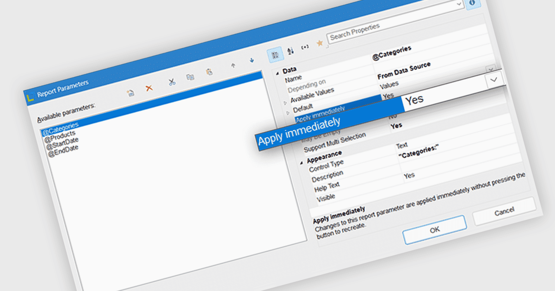Open the small dropdown beside From Data Source

pyautogui.click(x=491, y=68)
